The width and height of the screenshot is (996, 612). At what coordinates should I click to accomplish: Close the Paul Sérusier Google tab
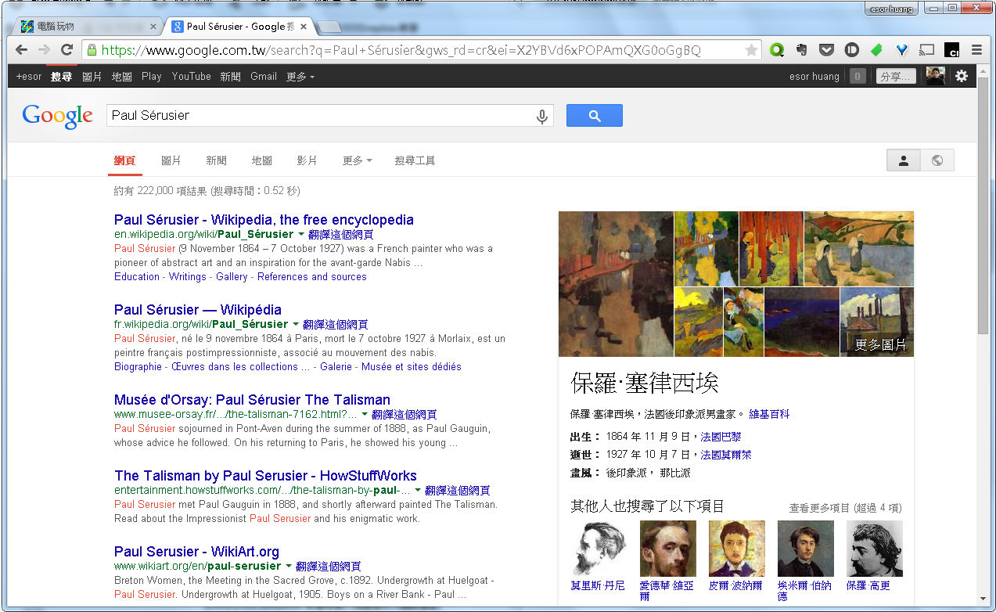coord(304,27)
